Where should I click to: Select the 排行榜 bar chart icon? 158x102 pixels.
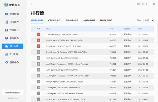click(7, 46)
